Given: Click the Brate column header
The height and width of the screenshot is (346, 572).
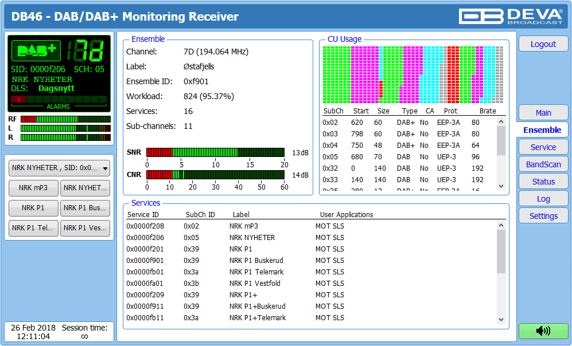Looking at the screenshot, I should pos(488,111).
